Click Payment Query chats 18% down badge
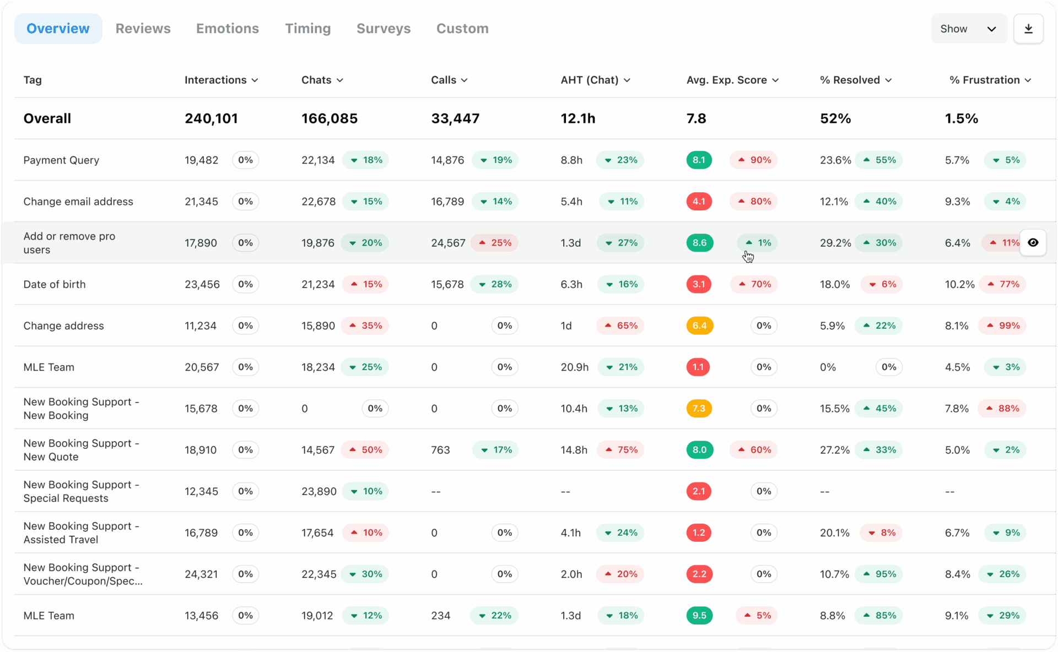Image resolution: width=1058 pixels, height=652 pixels. pos(365,160)
